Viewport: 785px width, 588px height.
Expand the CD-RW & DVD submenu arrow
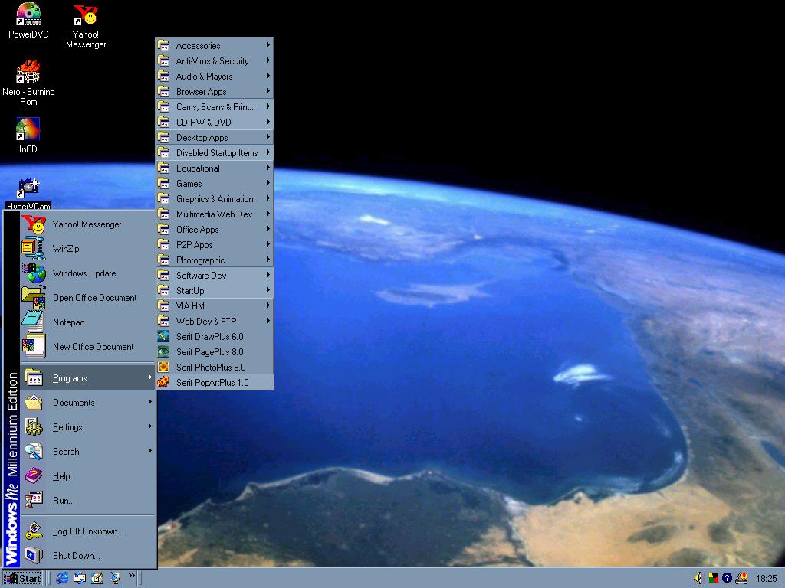(x=268, y=122)
